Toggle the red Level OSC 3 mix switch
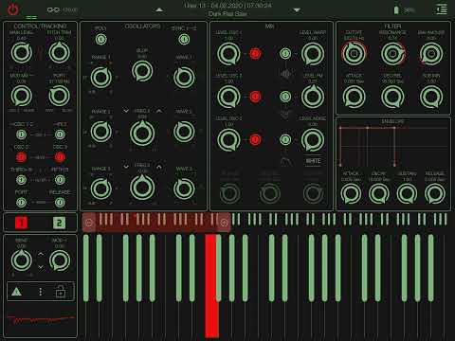 click(255, 139)
